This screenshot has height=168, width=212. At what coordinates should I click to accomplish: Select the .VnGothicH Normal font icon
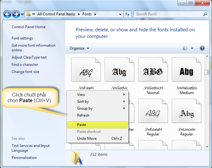(x=153, y=72)
